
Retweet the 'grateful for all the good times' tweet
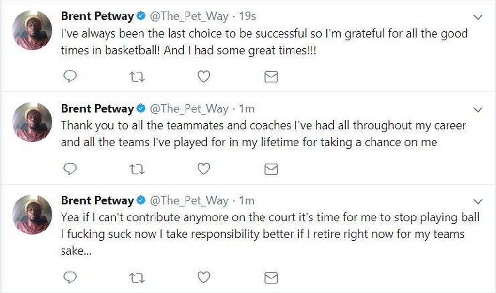138,77
